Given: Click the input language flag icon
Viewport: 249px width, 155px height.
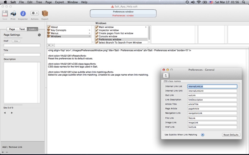Looking at the screenshot, I should tap(211, 2).
